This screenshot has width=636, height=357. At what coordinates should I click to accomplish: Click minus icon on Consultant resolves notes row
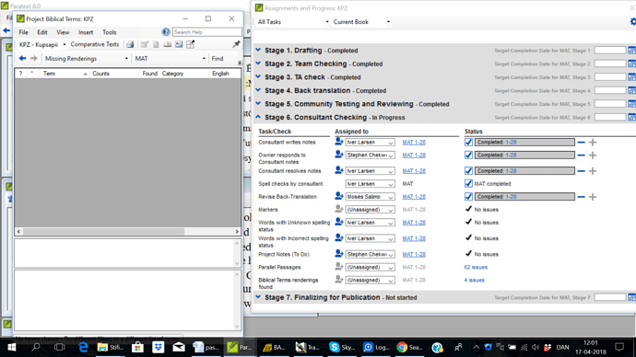[582, 171]
